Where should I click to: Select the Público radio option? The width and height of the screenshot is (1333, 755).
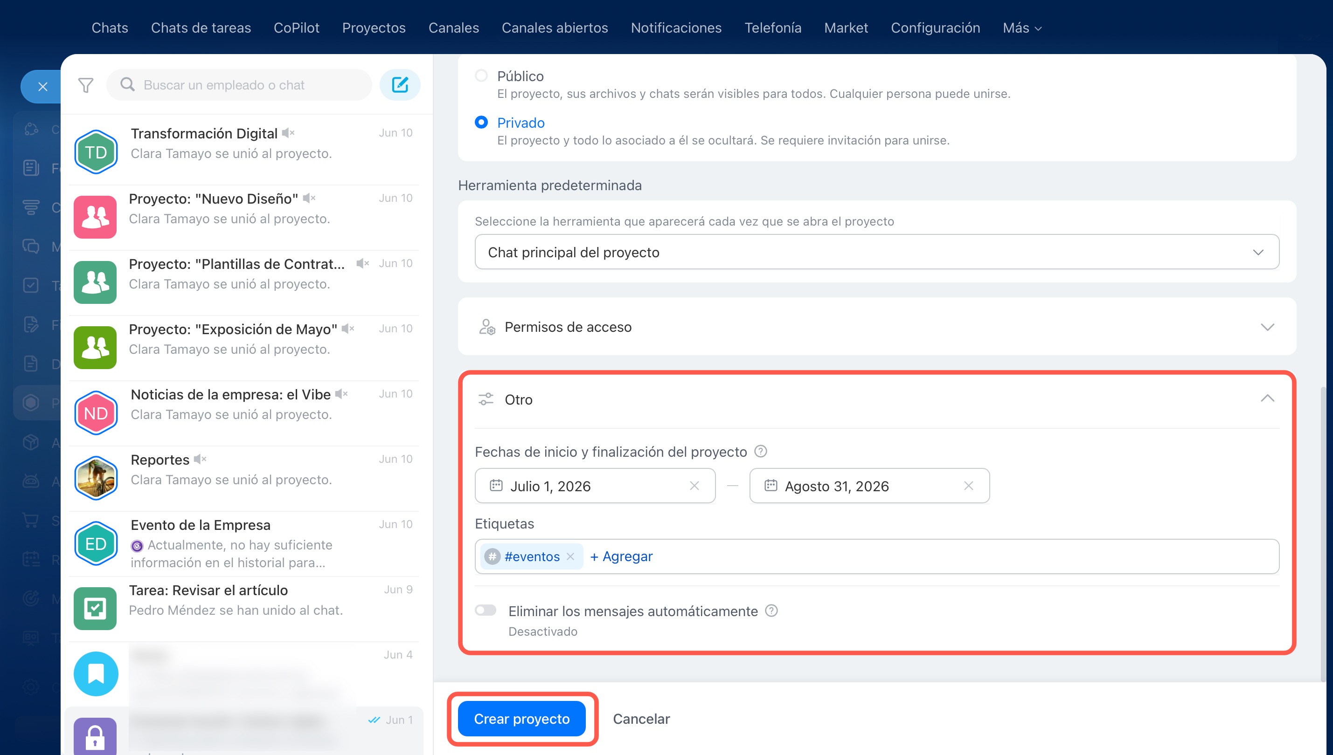point(481,75)
